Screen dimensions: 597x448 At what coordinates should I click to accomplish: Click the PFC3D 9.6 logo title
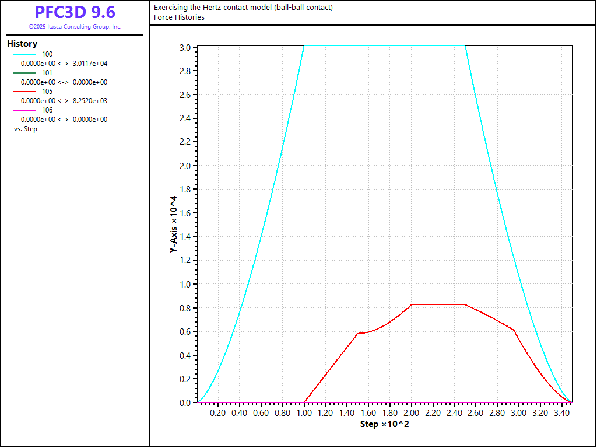(75, 12)
